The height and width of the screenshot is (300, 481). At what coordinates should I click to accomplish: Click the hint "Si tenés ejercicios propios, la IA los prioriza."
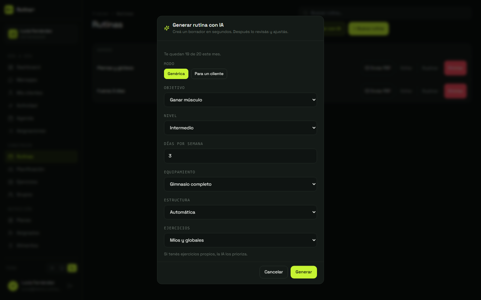206,254
